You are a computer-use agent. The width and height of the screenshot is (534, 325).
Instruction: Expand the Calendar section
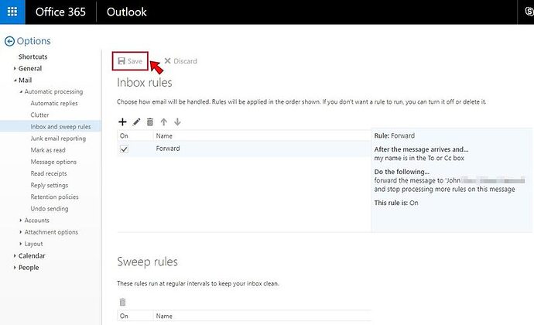pos(15,256)
